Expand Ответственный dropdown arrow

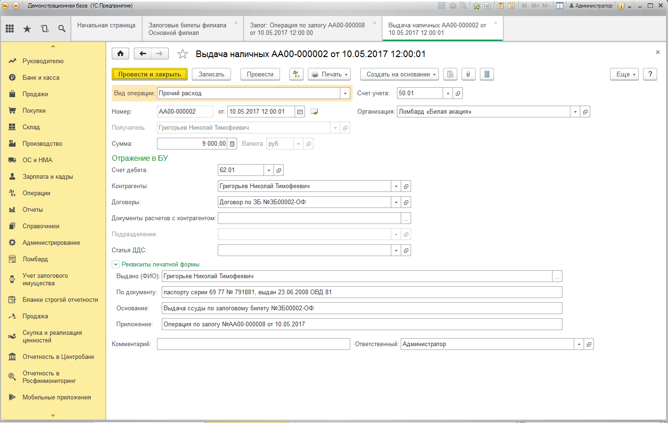pos(579,344)
